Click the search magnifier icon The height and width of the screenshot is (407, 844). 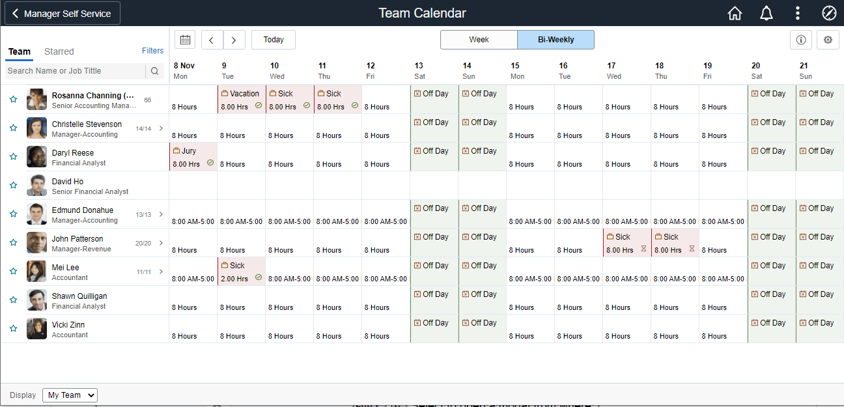coord(154,71)
